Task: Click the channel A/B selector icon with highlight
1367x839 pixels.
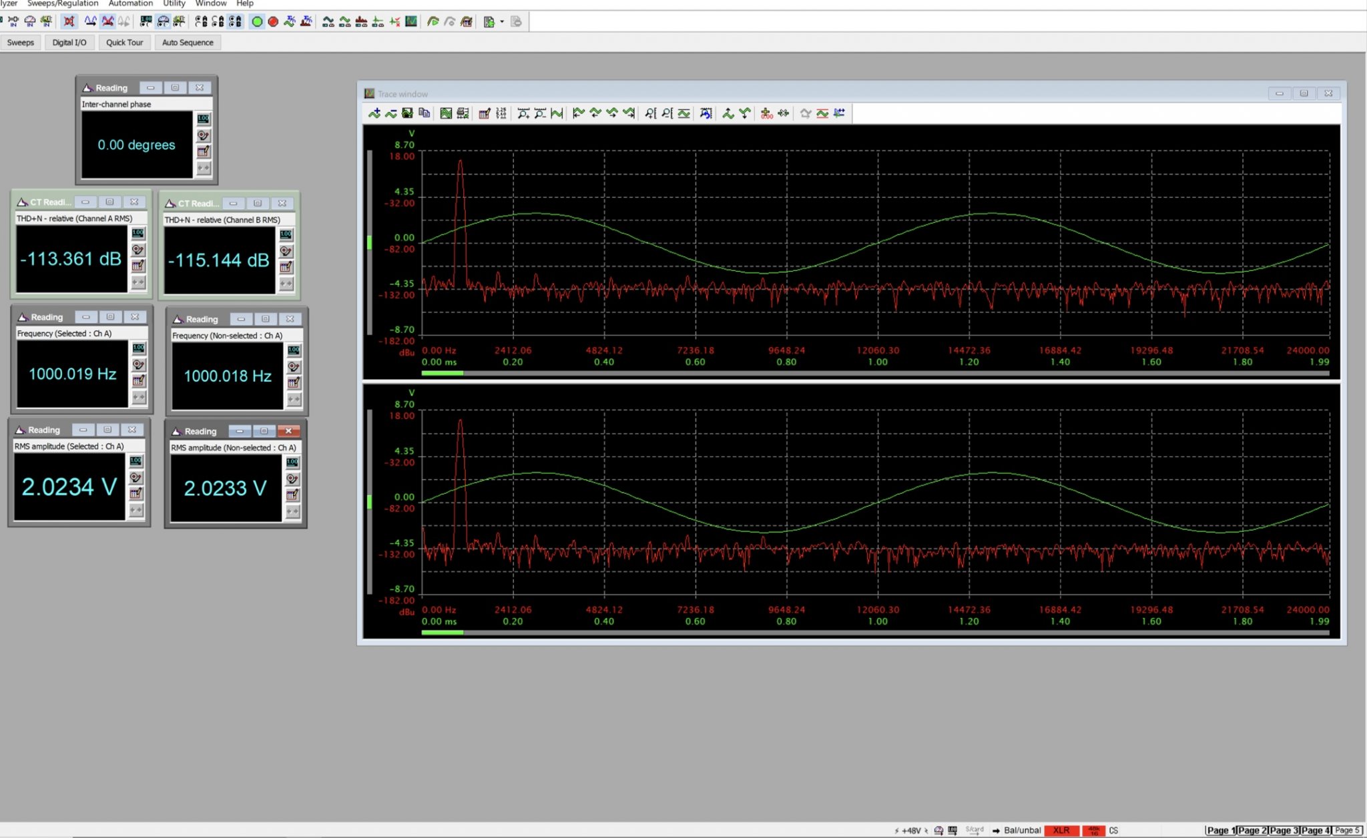Action: coord(235,21)
